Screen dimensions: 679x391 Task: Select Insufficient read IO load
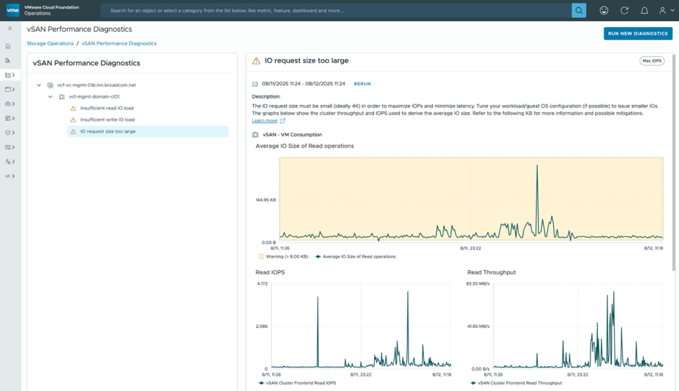(107, 108)
